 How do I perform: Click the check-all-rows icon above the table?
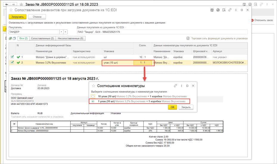click(10, 38)
